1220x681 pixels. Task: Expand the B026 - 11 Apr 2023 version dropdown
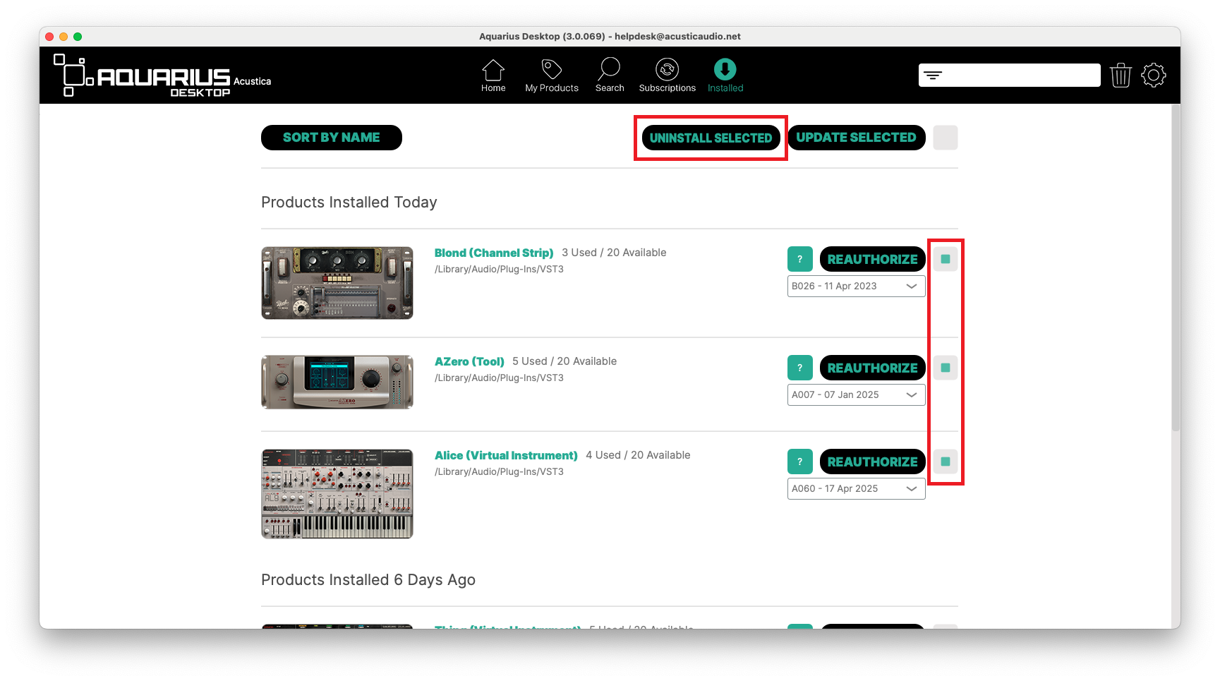pyautogui.click(x=856, y=287)
